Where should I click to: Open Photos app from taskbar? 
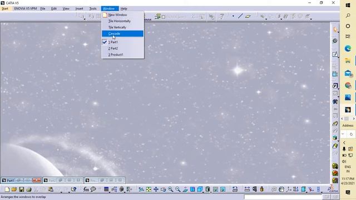click(x=348, y=98)
